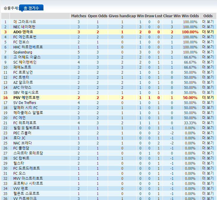The width and height of the screenshot is (217, 200).
Task: Select team name FC 트벤터
Action: [x=21, y=77]
